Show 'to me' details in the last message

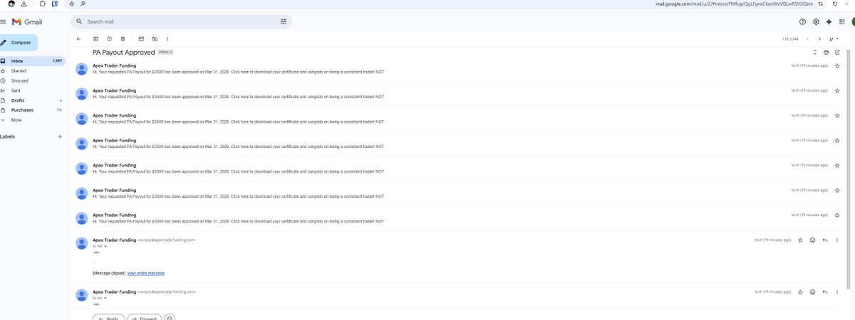(x=105, y=299)
